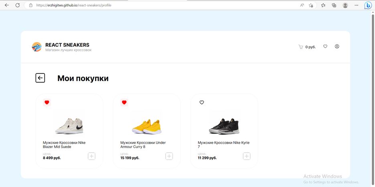Open browser settings ellipsis menu

click(356, 5)
